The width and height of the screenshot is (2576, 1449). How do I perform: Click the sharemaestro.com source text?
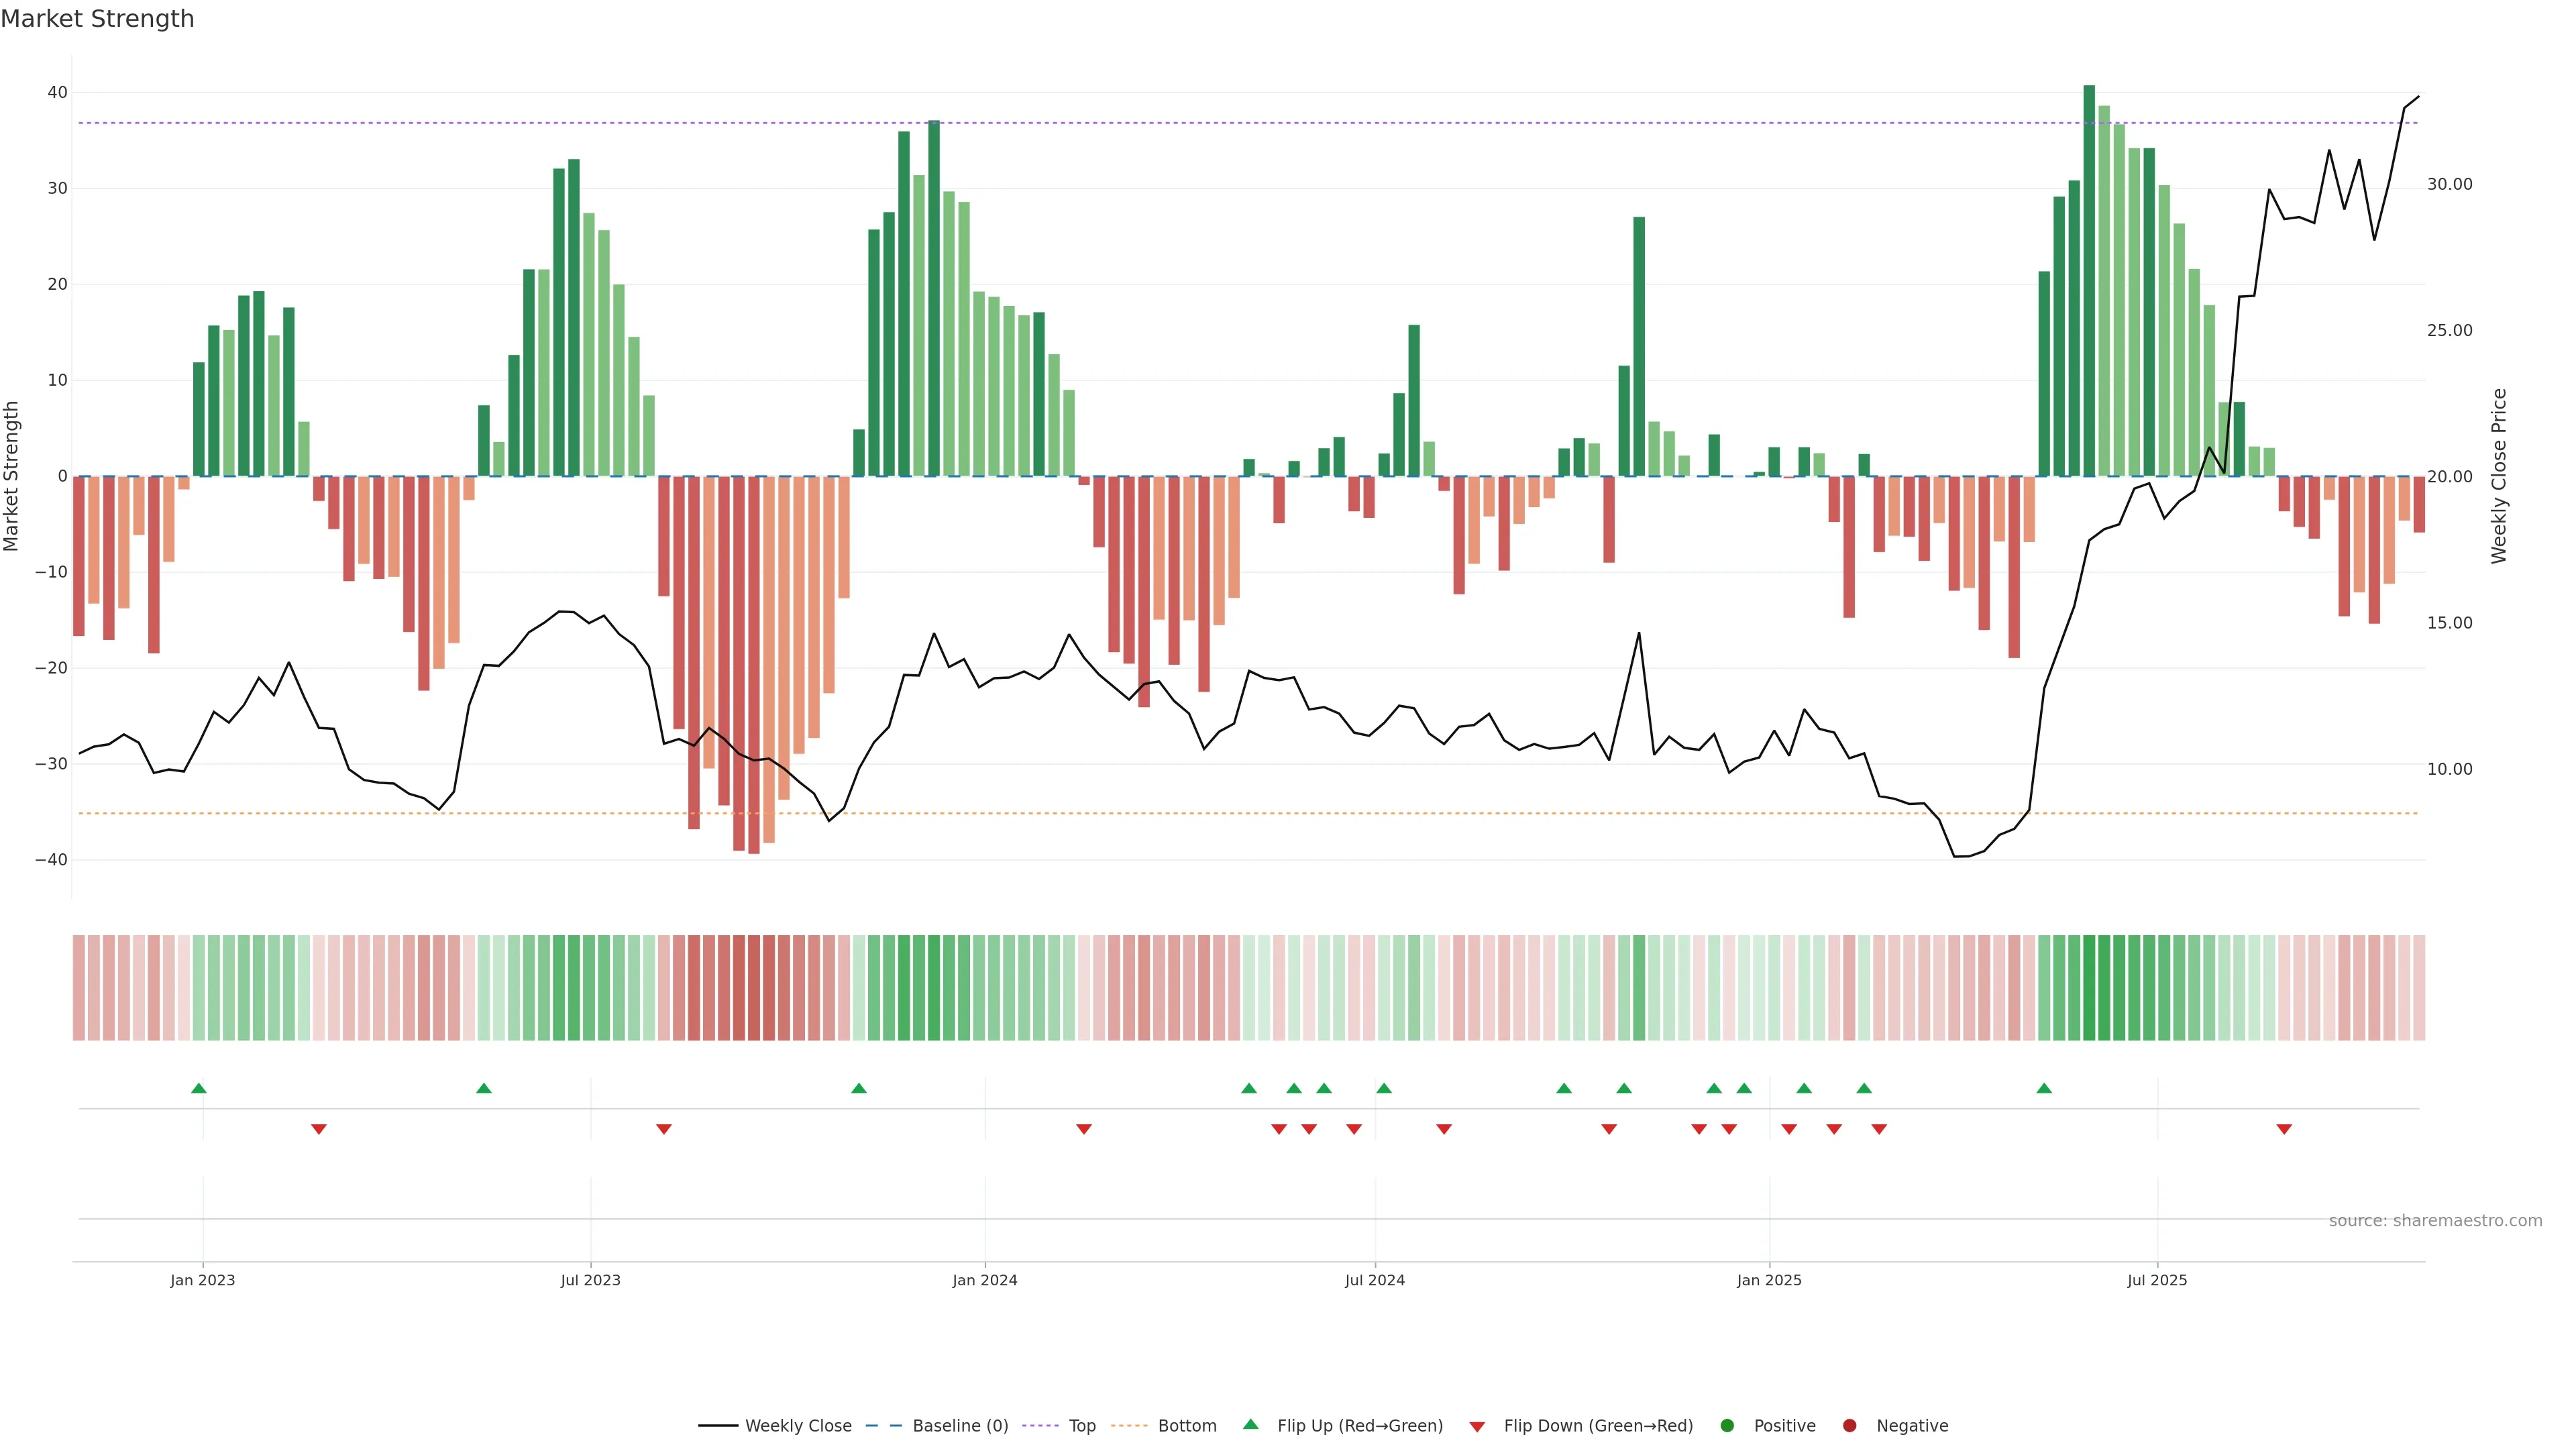pyautogui.click(x=2435, y=1221)
